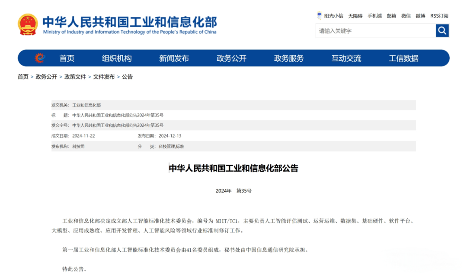Click the 发布日期 value 2024-12-13
Image resolution: width=467 pixels, height=276 pixels.
[170, 136]
